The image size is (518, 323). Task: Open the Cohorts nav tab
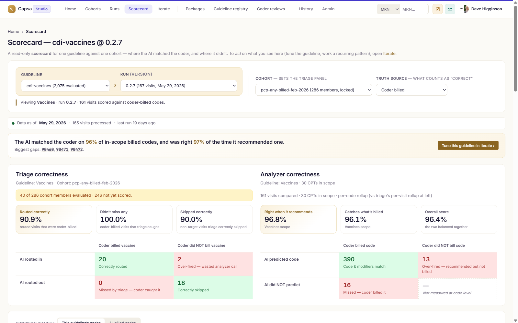pyautogui.click(x=93, y=9)
